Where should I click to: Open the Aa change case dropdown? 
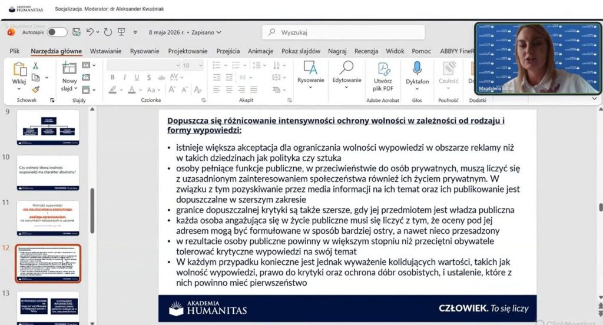(x=153, y=90)
